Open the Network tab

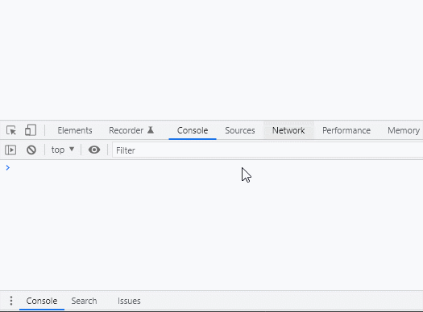(288, 130)
